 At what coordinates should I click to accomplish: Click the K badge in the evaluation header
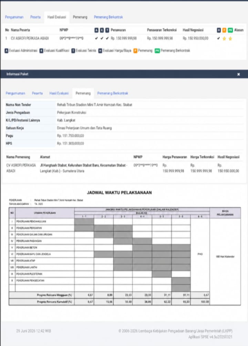tap(102, 30)
